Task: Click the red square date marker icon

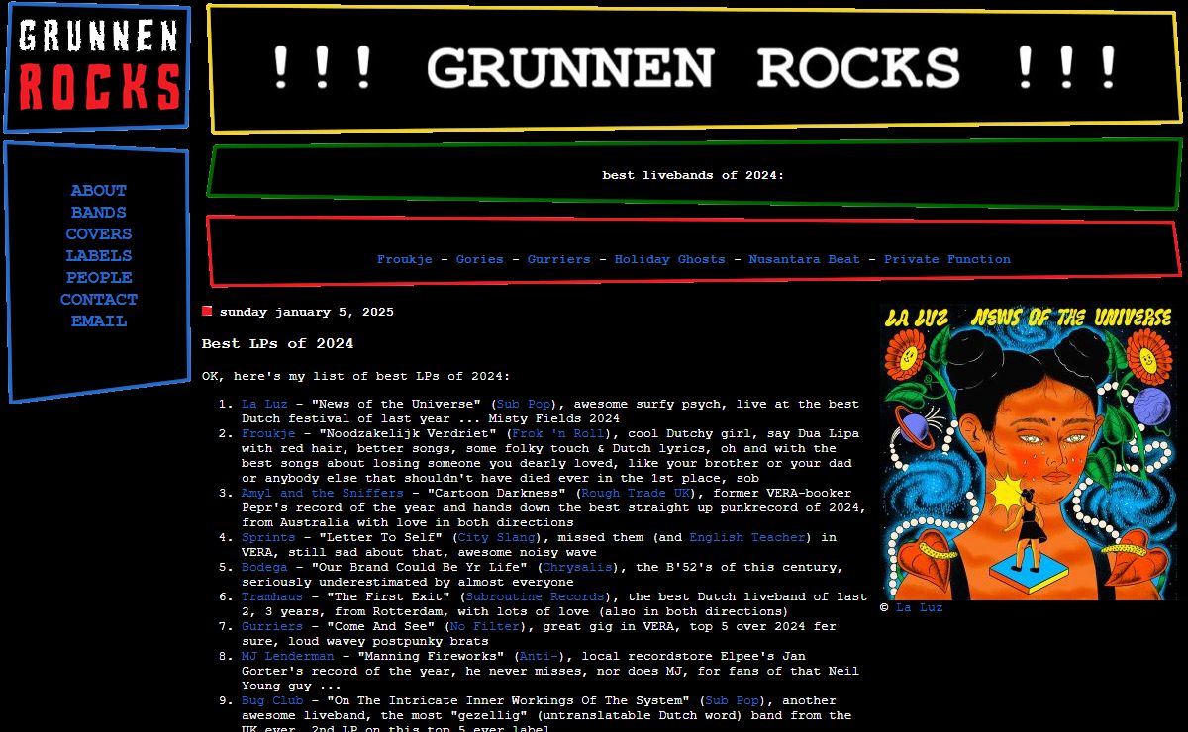Action: (207, 311)
